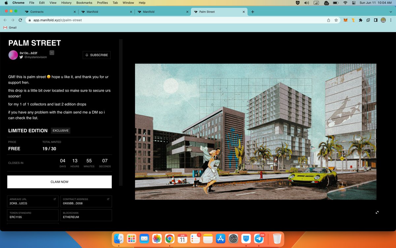Viewport: 396px width, 248px height.
Task: Click the yellow key extension icon
Action: [x=353, y=20]
